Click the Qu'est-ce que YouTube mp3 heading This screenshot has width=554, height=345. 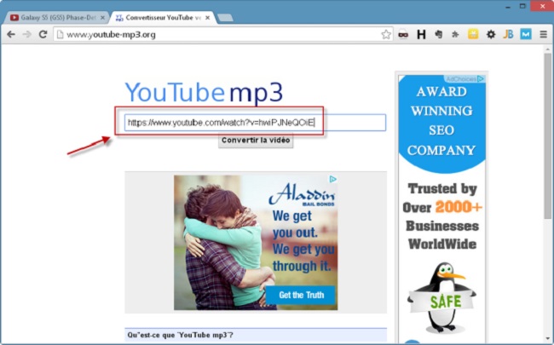click(180, 335)
